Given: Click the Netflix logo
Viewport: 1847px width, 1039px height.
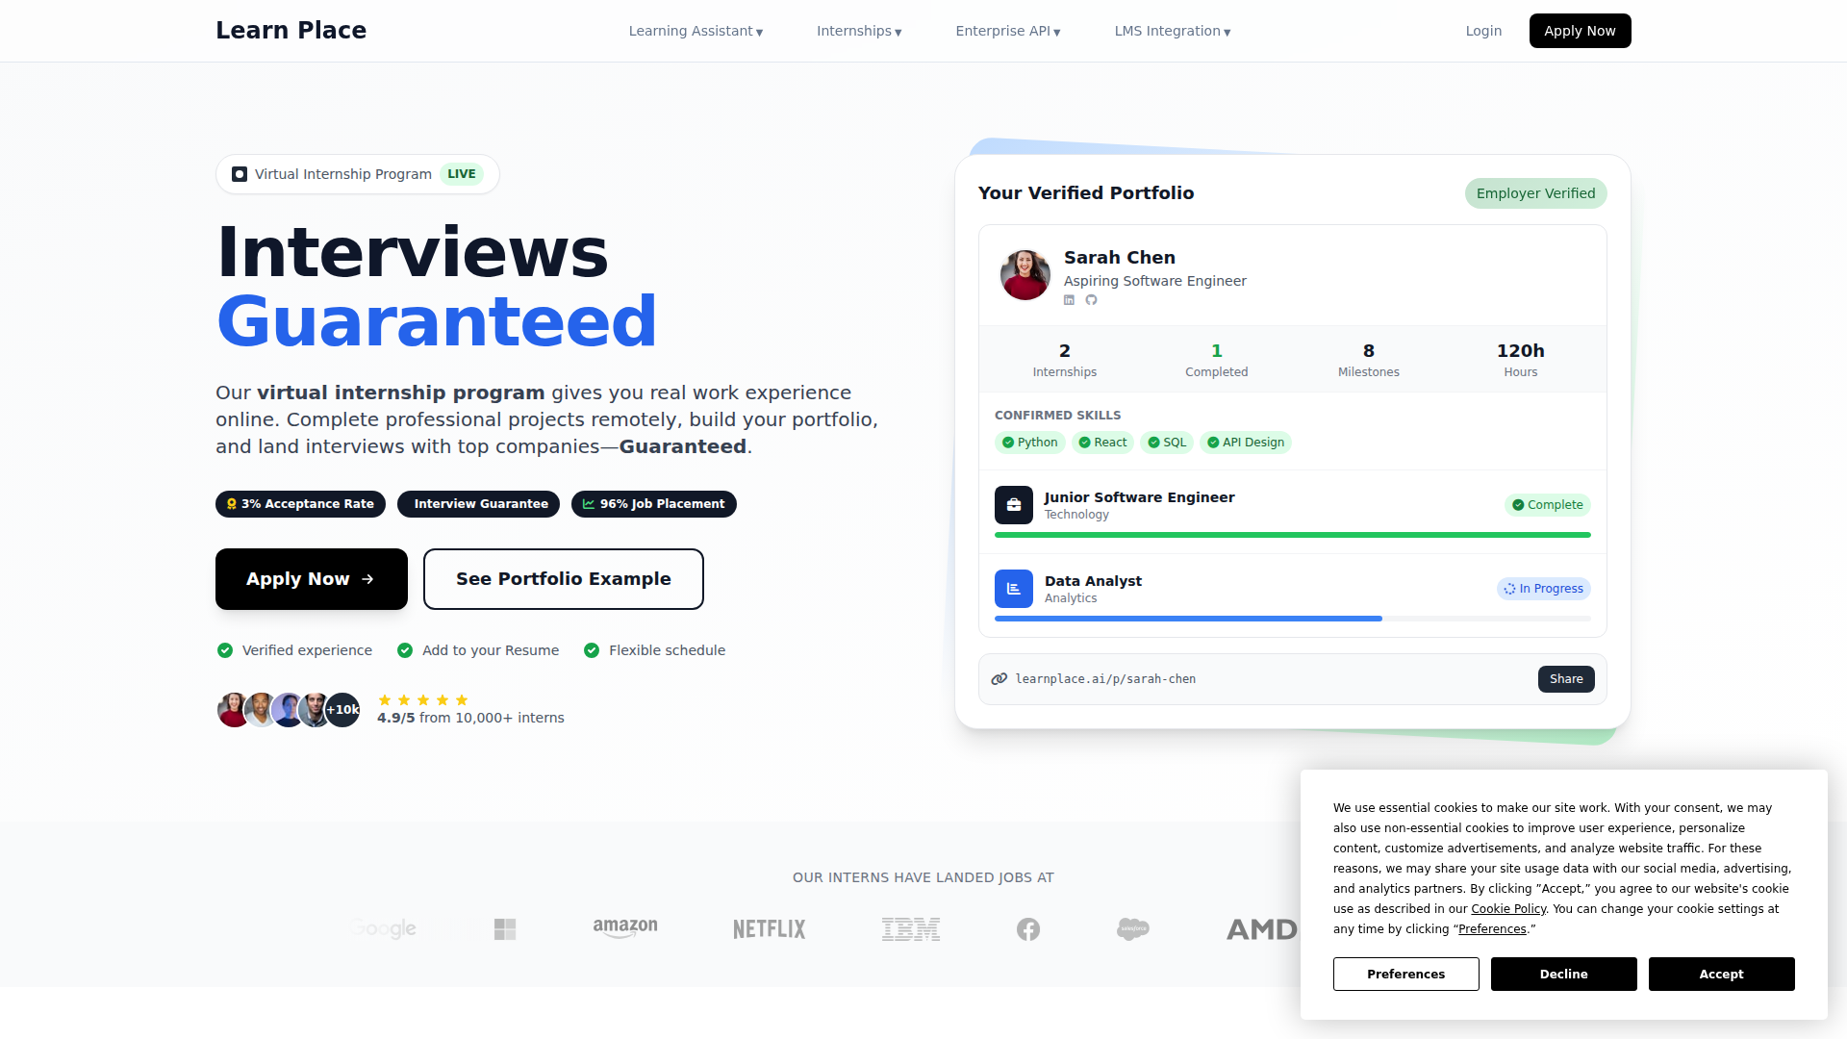Looking at the screenshot, I should [769, 929].
